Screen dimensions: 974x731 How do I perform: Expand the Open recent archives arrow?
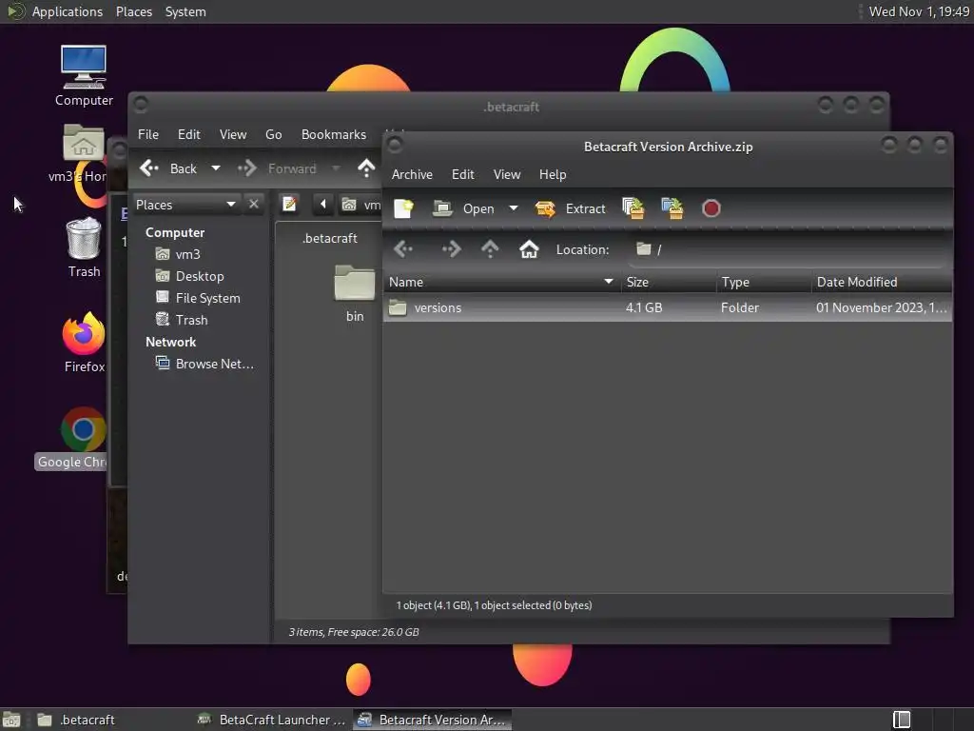click(x=513, y=208)
